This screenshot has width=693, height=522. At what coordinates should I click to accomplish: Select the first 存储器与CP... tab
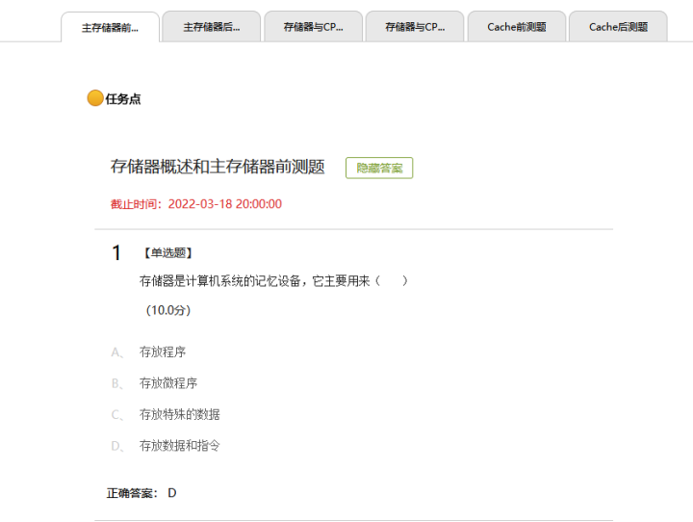(x=313, y=27)
